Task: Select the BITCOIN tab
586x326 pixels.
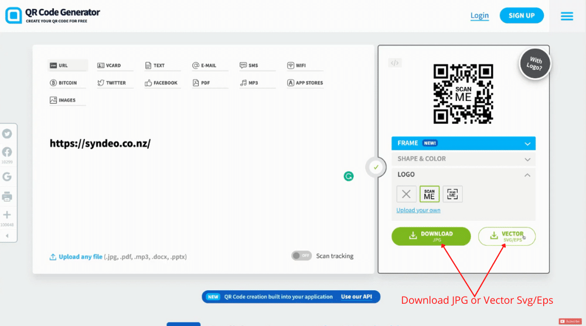Action: tap(67, 83)
